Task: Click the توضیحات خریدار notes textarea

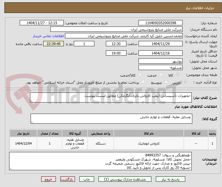Action: (x=100, y=161)
